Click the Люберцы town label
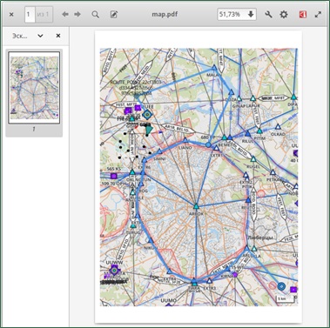The width and height of the screenshot is (330, 328). pyautogui.click(x=260, y=238)
